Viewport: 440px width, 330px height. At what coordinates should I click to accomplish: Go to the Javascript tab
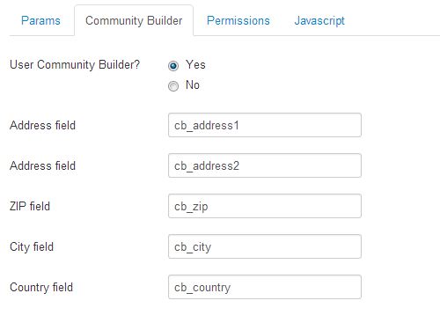(x=319, y=20)
